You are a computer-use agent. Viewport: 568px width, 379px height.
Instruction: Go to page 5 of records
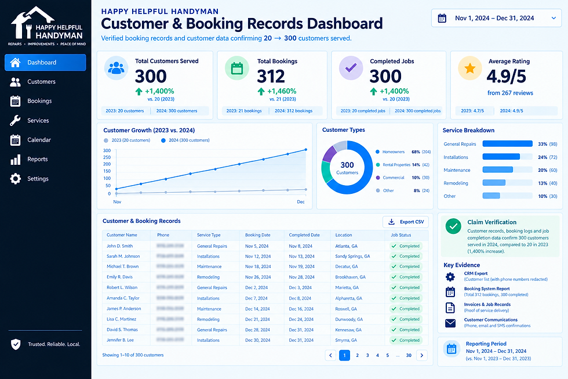388,355
